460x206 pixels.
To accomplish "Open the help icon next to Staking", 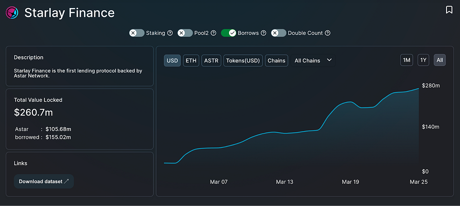I will coord(170,33).
